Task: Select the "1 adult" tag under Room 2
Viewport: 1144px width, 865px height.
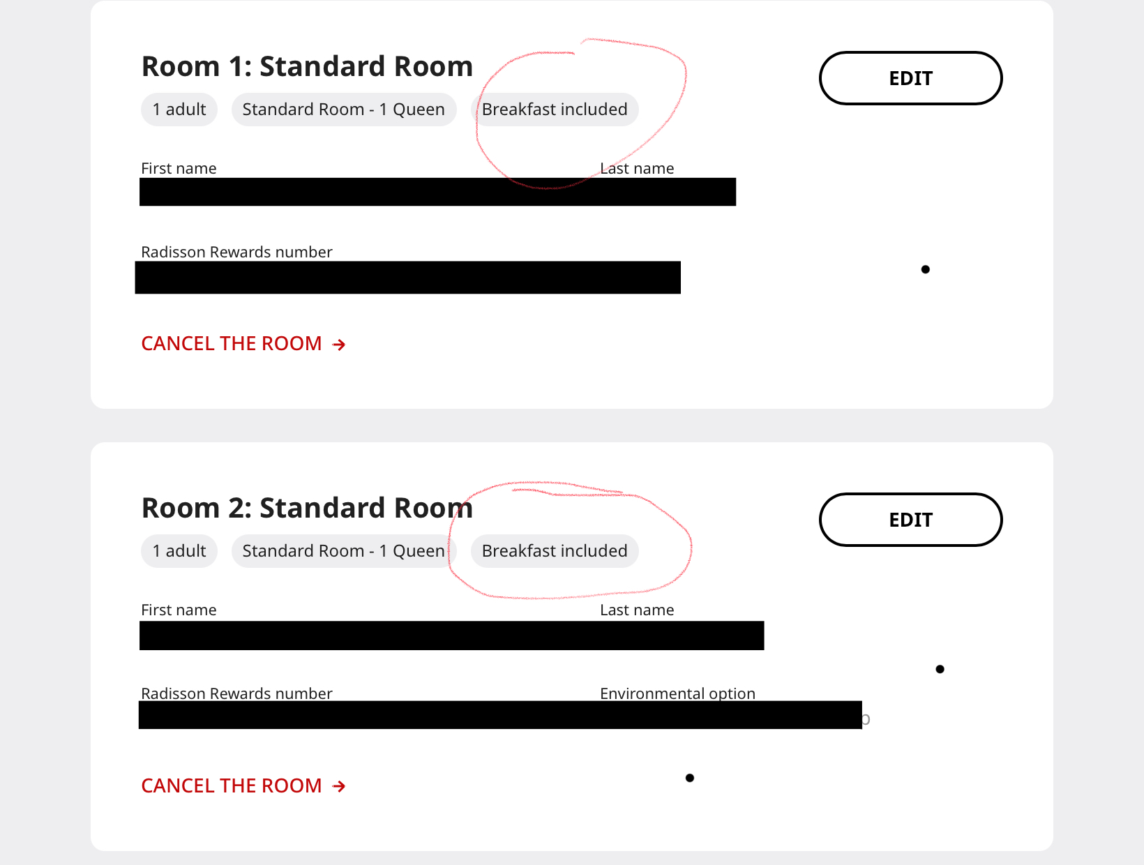Action: [x=179, y=551]
